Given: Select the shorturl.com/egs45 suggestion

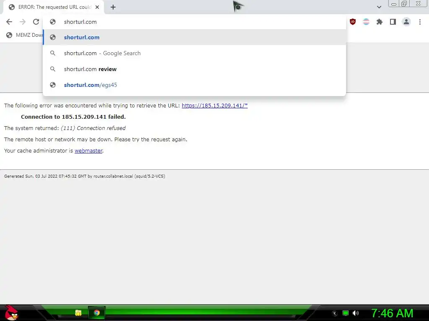Looking at the screenshot, I should pos(194,85).
